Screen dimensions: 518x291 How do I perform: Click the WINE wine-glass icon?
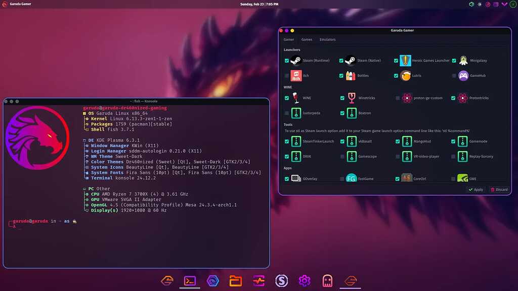click(295, 98)
